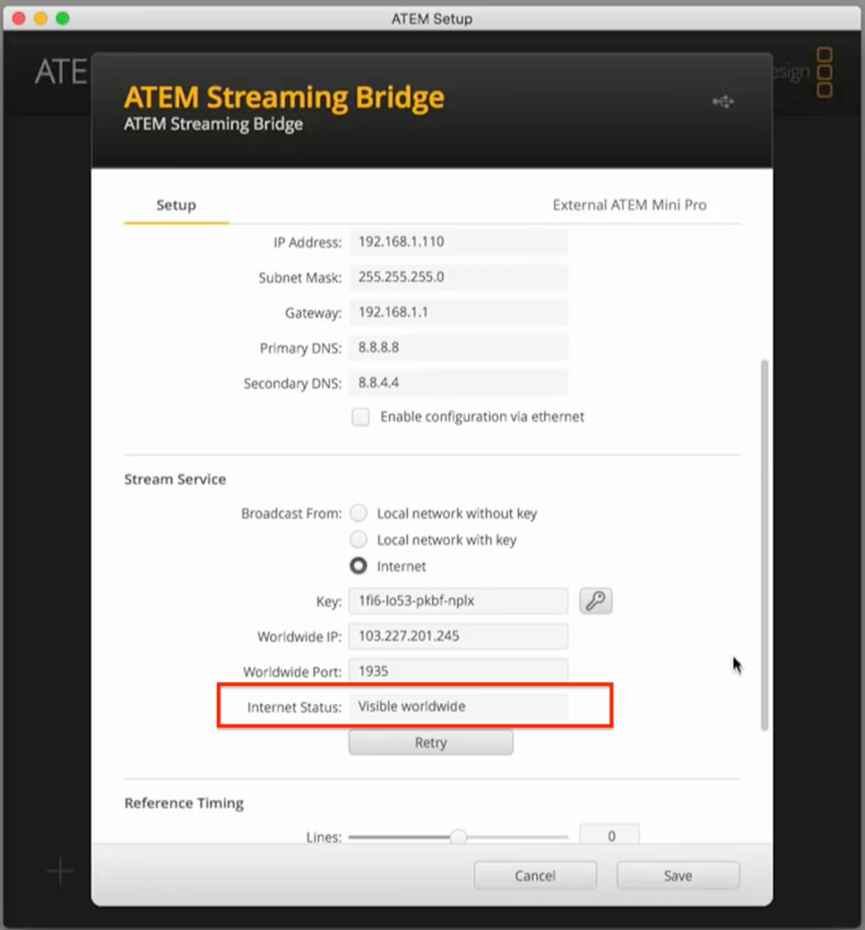Open External ATEM Mini Pro tab
This screenshot has width=865, height=930.
[629, 204]
